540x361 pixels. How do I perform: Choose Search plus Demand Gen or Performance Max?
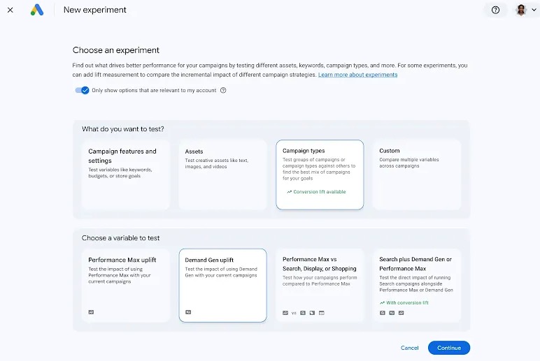click(x=417, y=286)
